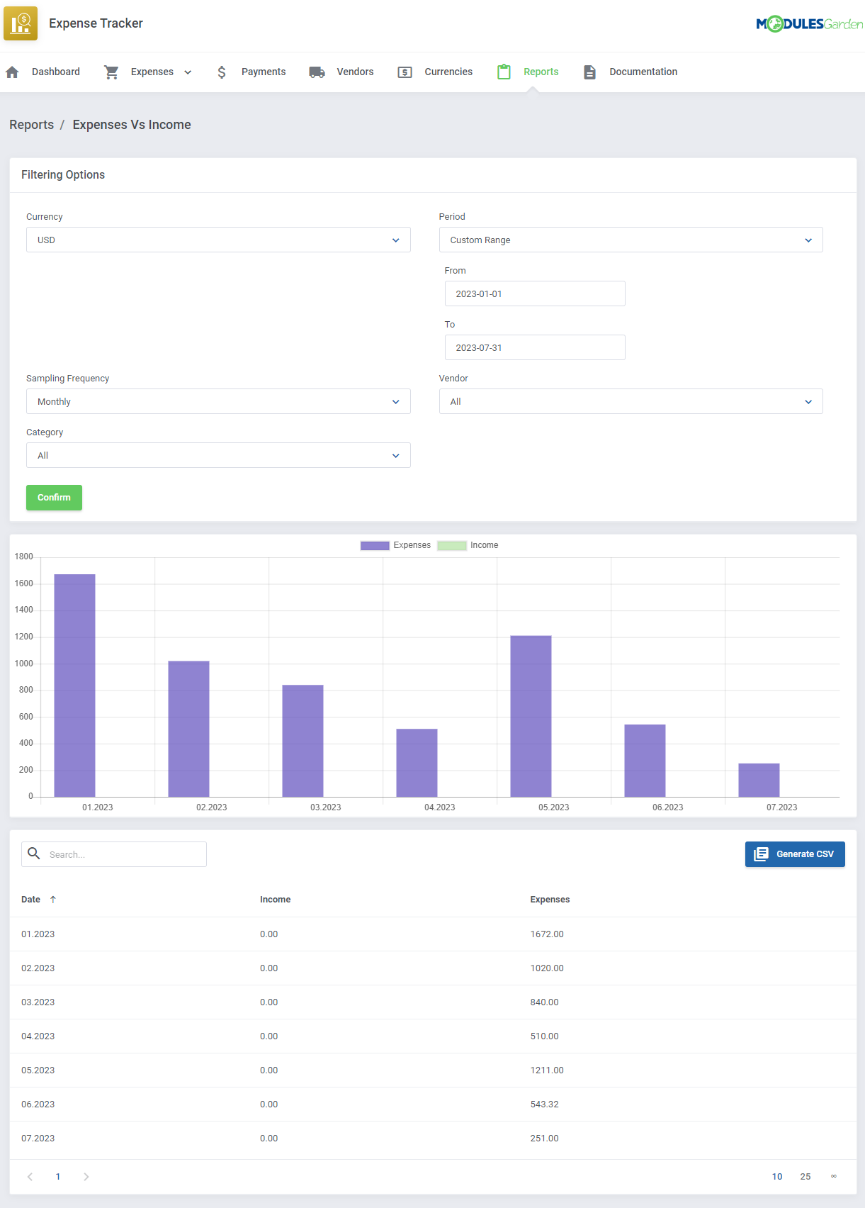Navigate to Currencies
The width and height of the screenshot is (865, 1208).
[448, 72]
